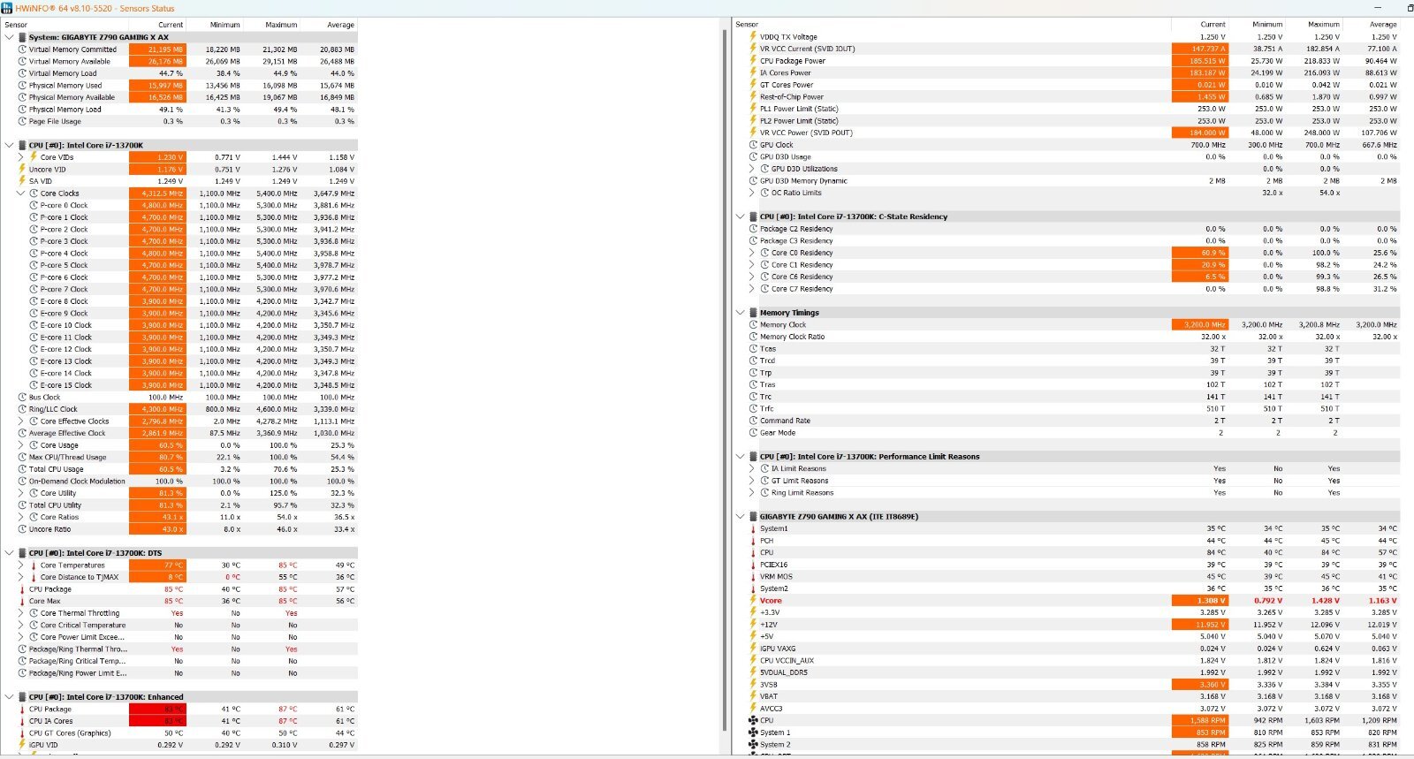Click the lightning bolt icon beside PL1 Power Limit

(753, 109)
